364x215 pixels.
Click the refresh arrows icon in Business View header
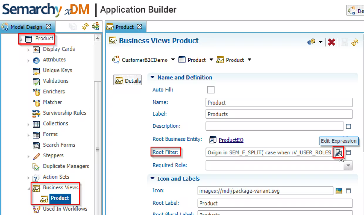(355, 42)
